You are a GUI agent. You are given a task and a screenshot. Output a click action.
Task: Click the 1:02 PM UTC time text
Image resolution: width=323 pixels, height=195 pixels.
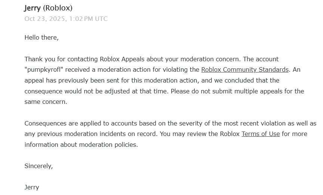88,19
